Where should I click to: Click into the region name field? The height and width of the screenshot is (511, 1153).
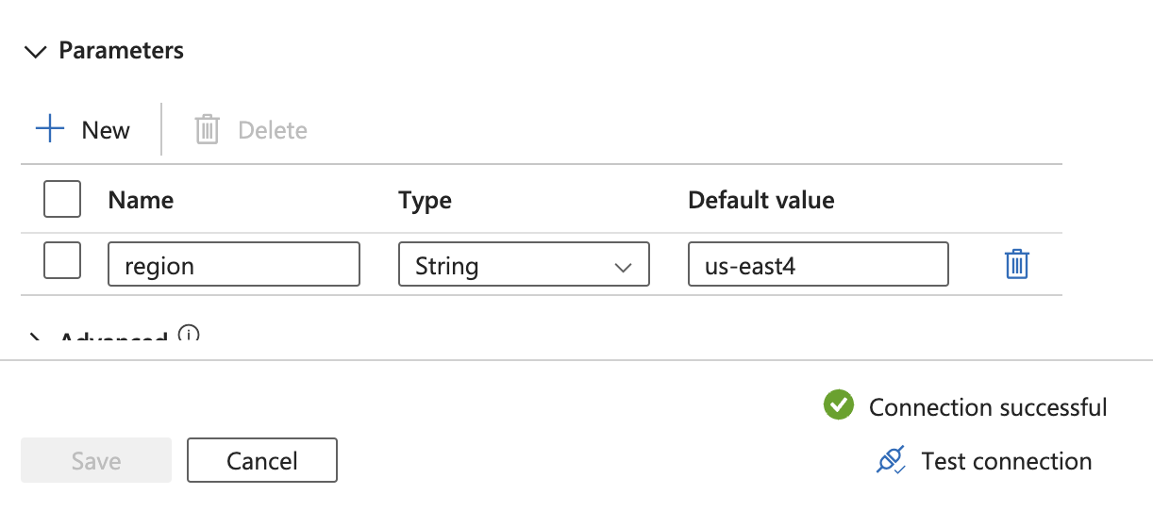tap(234, 265)
